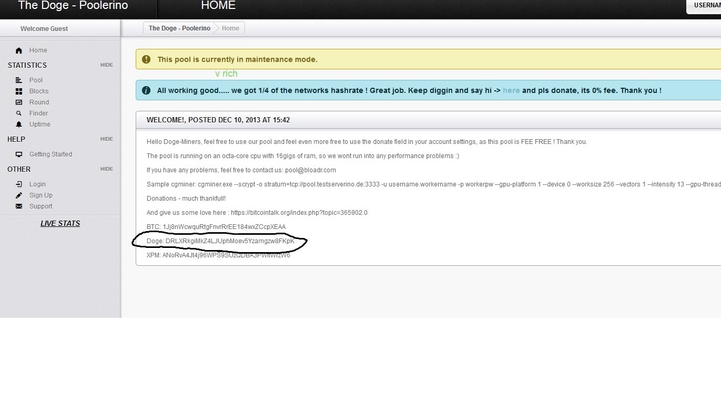Viewport: 721px width, 395px height.
Task: Hide the OTHER sidebar section
Action: tap(107, 169)
